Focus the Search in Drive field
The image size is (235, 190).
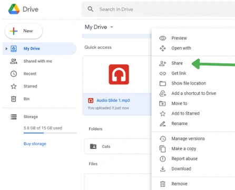click(x=158, y=9)
